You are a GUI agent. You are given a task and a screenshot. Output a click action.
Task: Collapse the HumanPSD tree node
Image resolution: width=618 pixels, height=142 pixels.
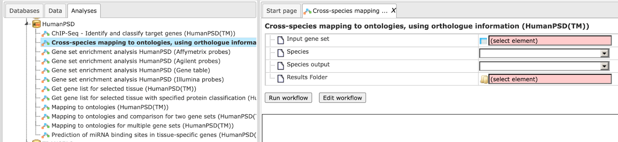coord(27,24)
